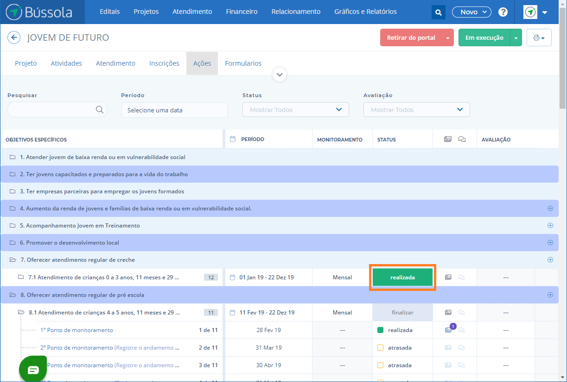Switch to the Projeto tab
Viewport: 567px width, 382px height.
[x=26, y=63]
